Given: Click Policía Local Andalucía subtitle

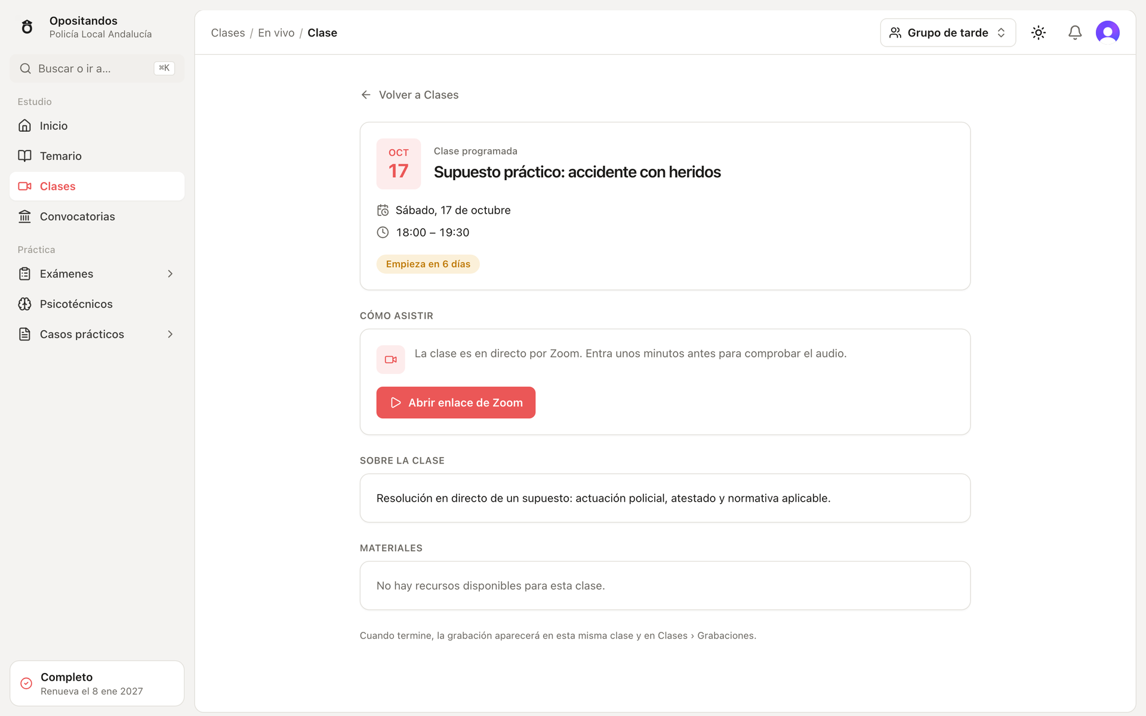Looking at the screenshot, I should pyautogui.click(x=101, y=34).
